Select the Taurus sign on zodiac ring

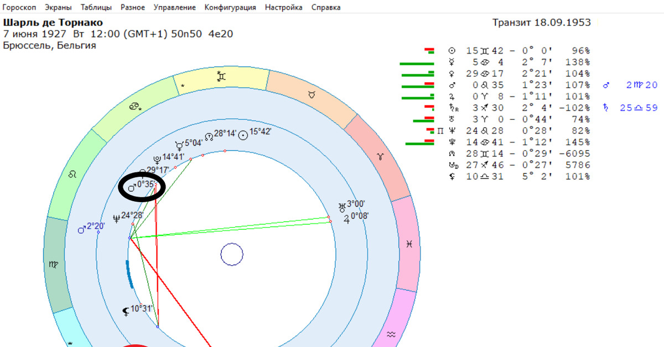click(312, 94)
